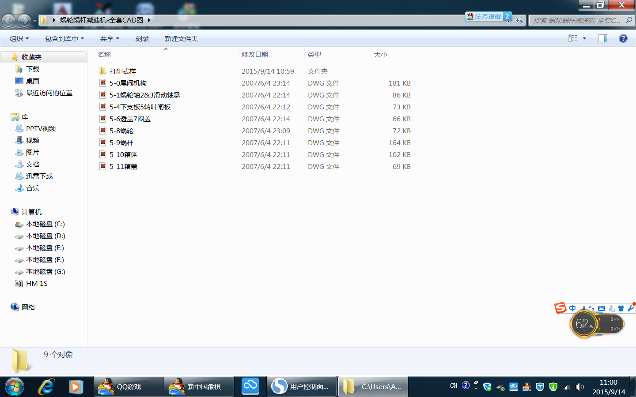
Task: Click the volume speaker icon in the tray
Action: tap(580, 387)
